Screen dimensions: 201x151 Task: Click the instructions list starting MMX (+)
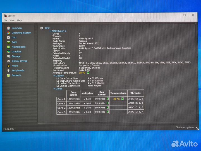pyautogui.click(x=135, y=63)
